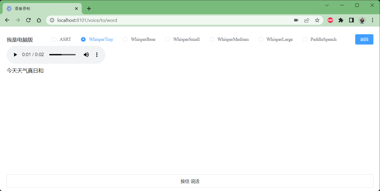Choose the PaddleSpeech radio button
380x191 pixels.
tap(305, 40)
